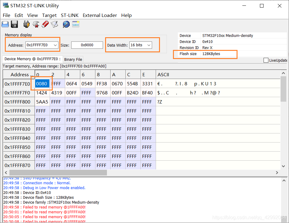Click the Save file floppy icon
This screenshot has height=223, width=289.
coord(14,24)
